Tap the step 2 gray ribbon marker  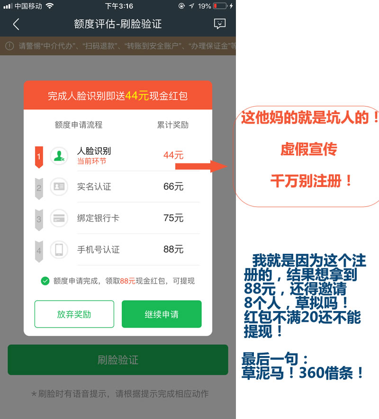tap(39, 188)
